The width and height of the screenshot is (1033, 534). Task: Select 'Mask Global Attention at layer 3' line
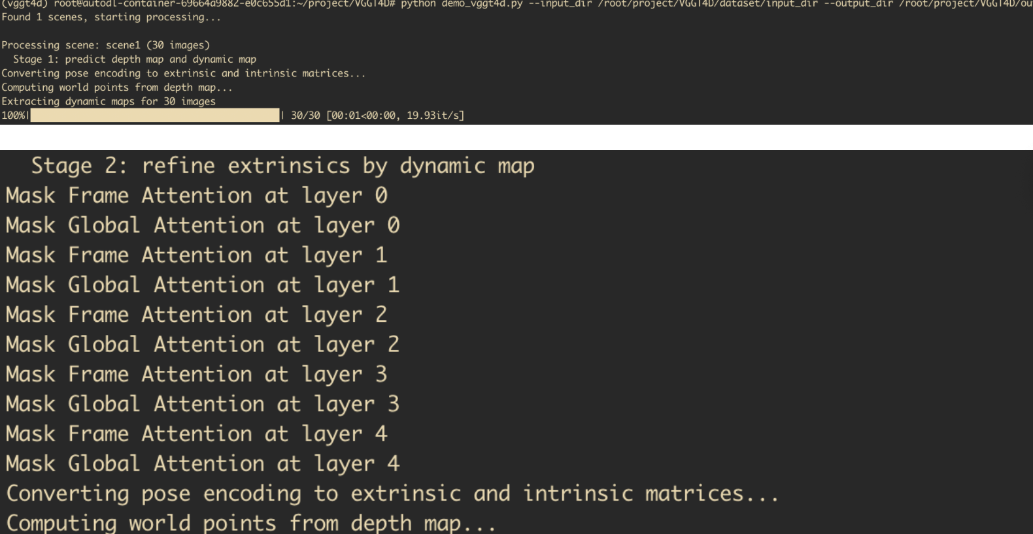[203, 405]
